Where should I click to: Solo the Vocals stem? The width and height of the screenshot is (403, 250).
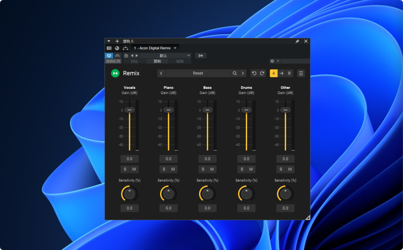(x=125, y=169)
